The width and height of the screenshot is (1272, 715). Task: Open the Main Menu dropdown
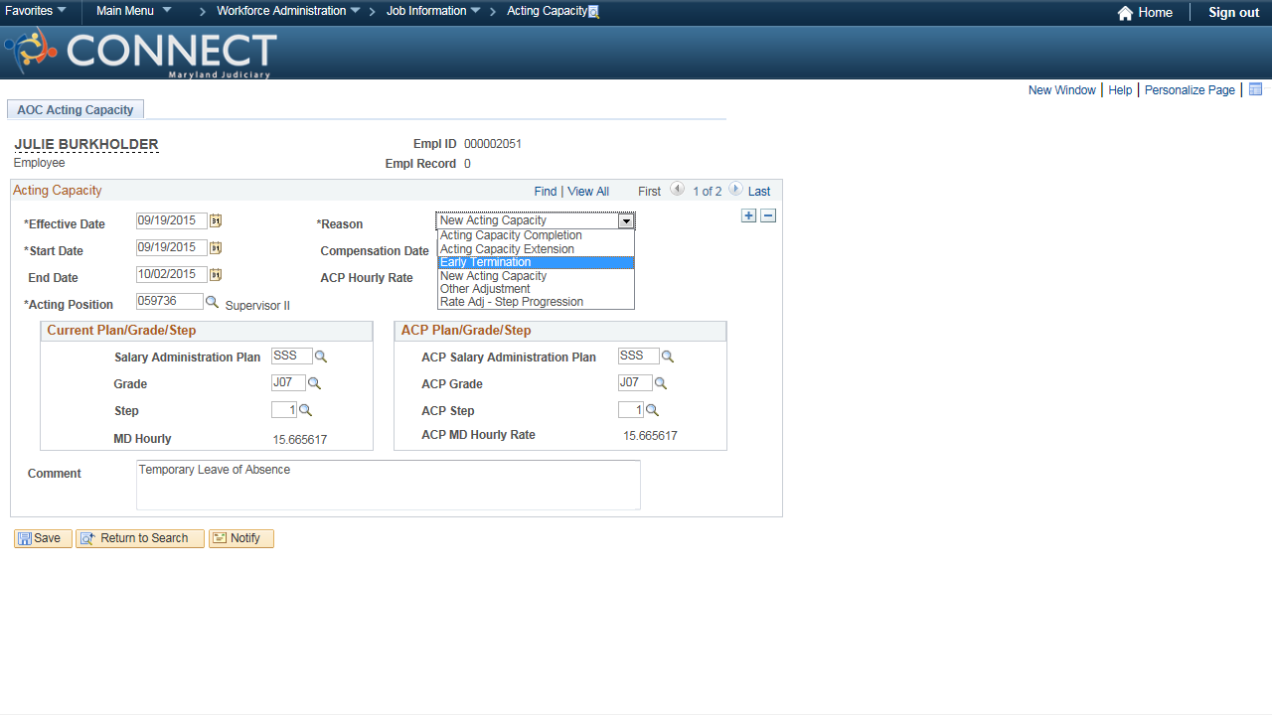tap(133, 11)
